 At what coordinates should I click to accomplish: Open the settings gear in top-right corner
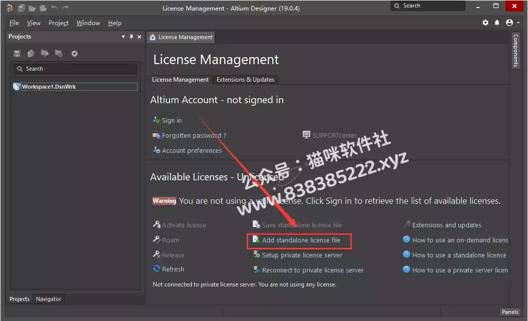coord(485,23)
